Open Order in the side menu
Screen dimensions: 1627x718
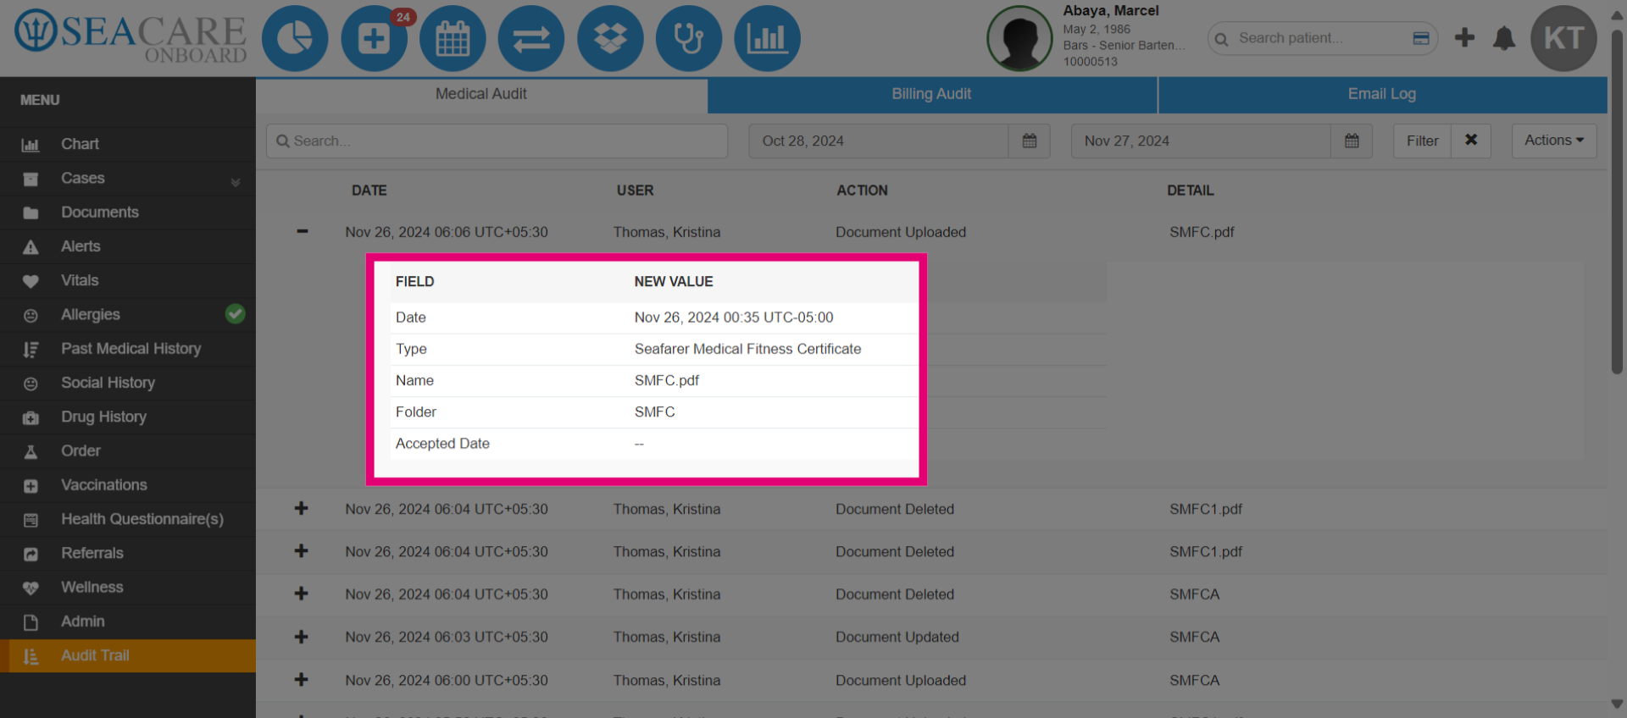(128, 451)
